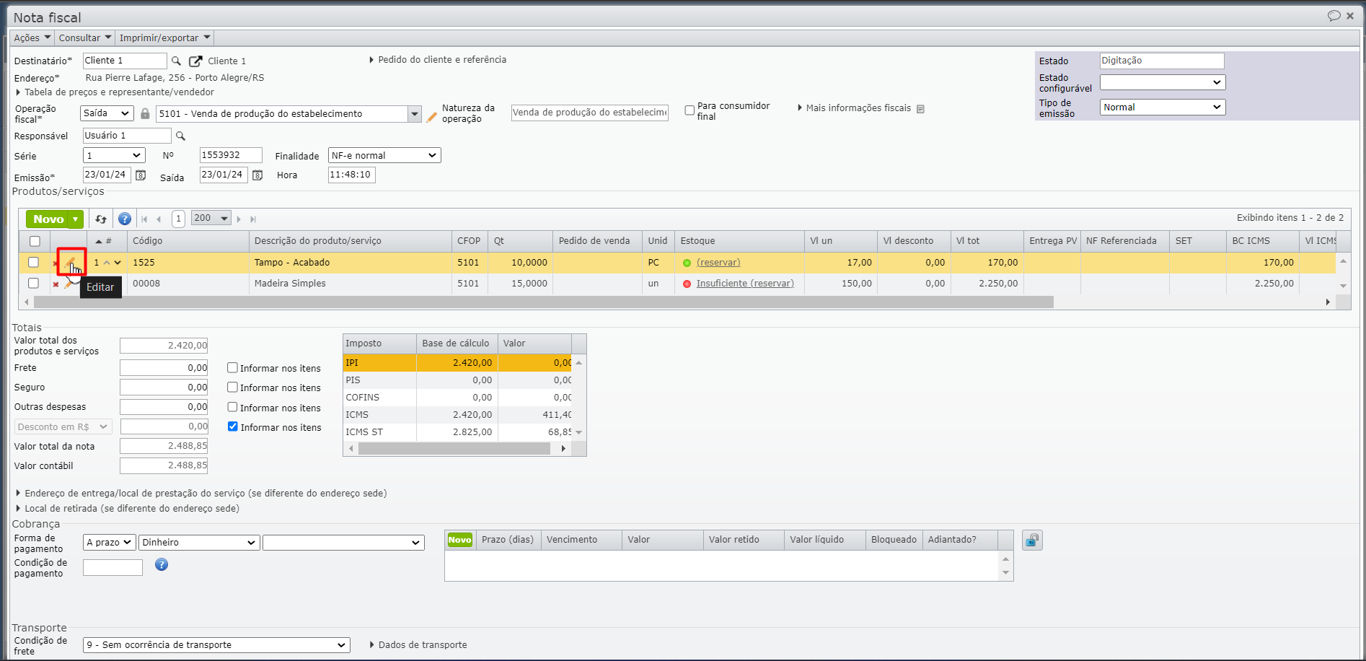Click the Insuficiente (reservar) stock link
1366x661 pixels.
(x=744, y=284)
